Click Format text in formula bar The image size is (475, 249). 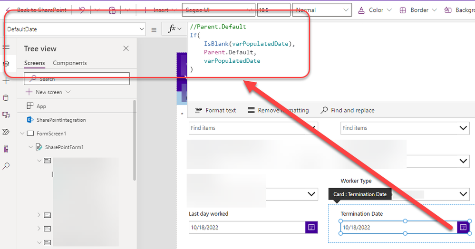pos(215,110)
